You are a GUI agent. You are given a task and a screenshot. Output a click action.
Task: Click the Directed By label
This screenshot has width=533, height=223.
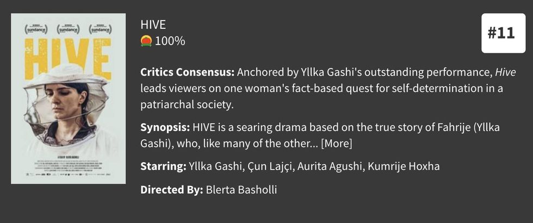(x=172, y=190)
